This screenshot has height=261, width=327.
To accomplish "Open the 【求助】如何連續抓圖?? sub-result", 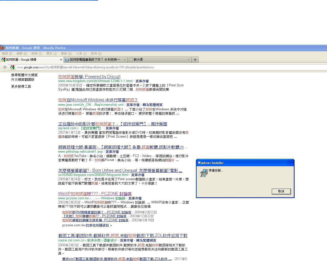I will pos(94,216).
